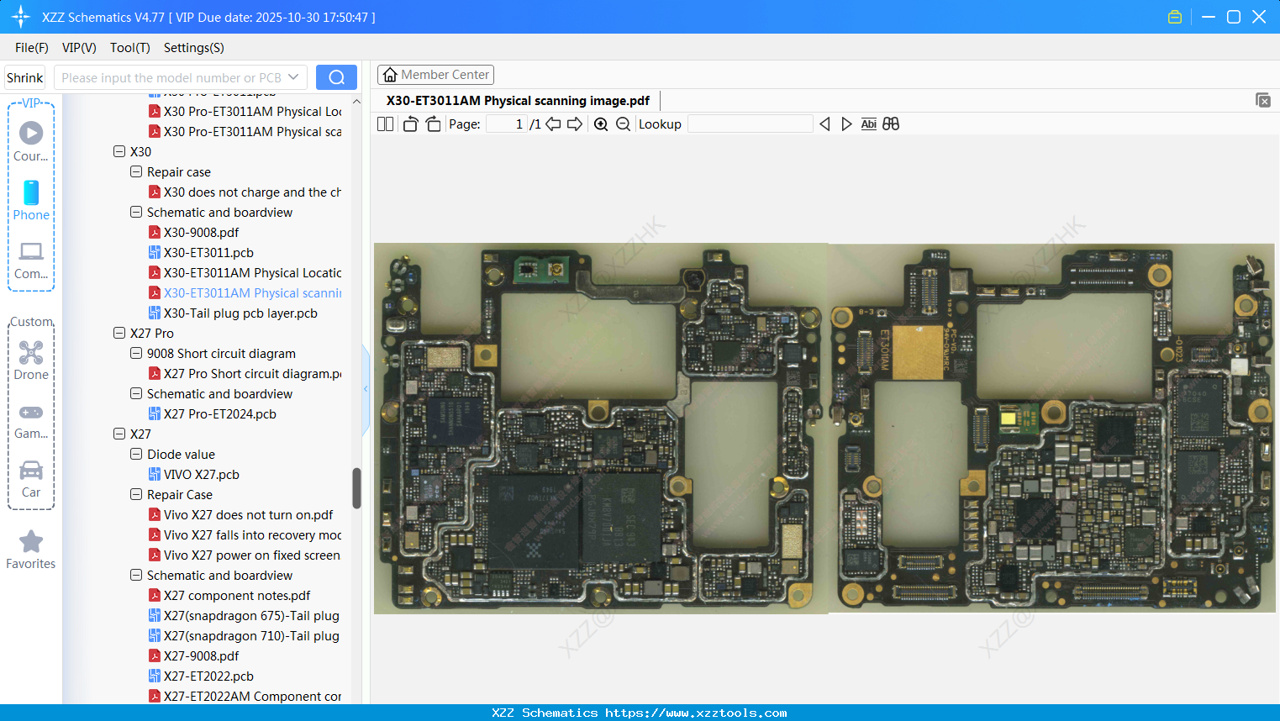Toggle the Abi whole-word match option
Image resolution: width=1280 pixels, height=721 pixels.
click(868, 124)
